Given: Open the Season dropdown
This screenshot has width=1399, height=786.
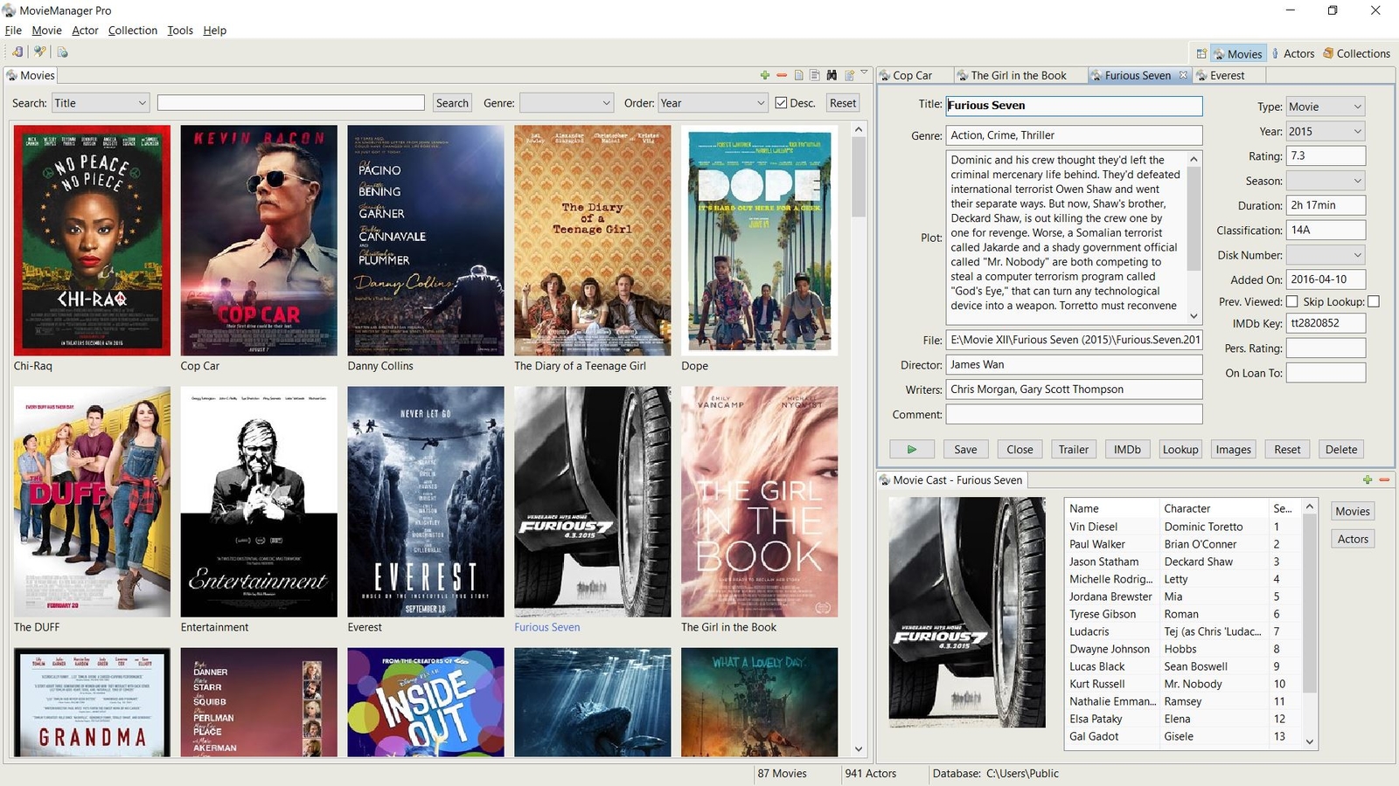Looking at the screenshot, I should [x=1326, y=181].
